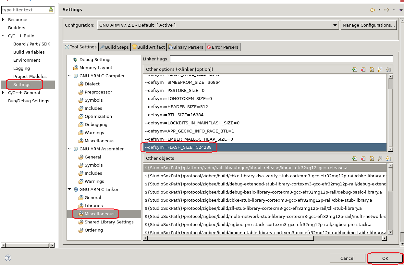Image resolution: width=404 pixels, height=265 pixels.
Task: Select --defsym=BTL_SIZE=16384 entry
Action: coord(265,115)
